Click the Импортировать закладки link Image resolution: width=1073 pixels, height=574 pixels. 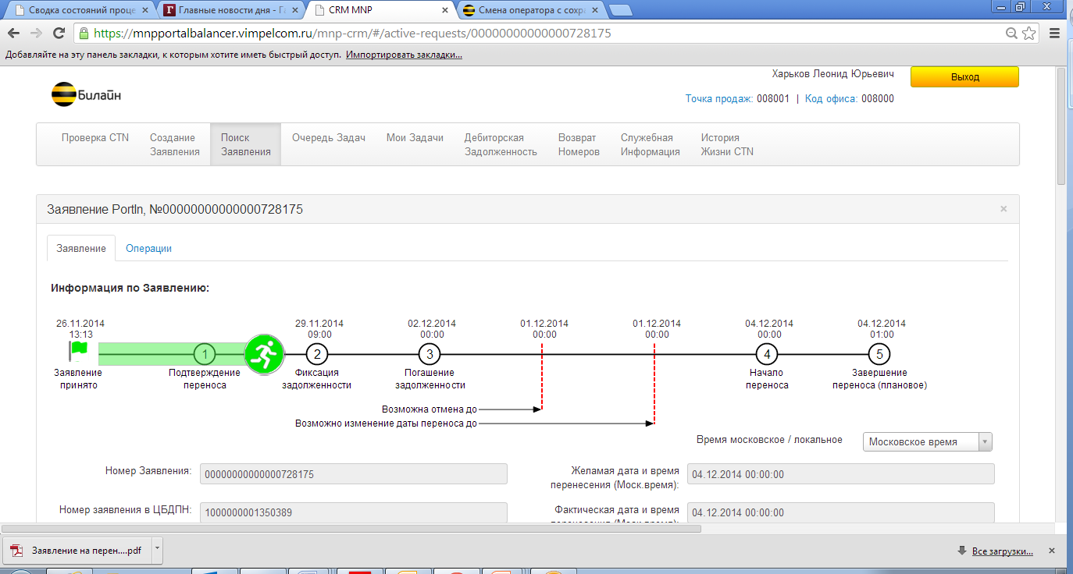404,55
